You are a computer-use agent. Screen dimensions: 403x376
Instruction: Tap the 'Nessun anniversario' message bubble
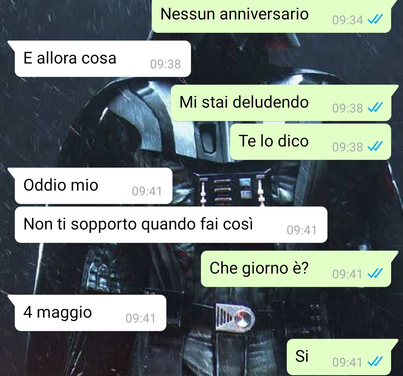[x=271, y=16]
